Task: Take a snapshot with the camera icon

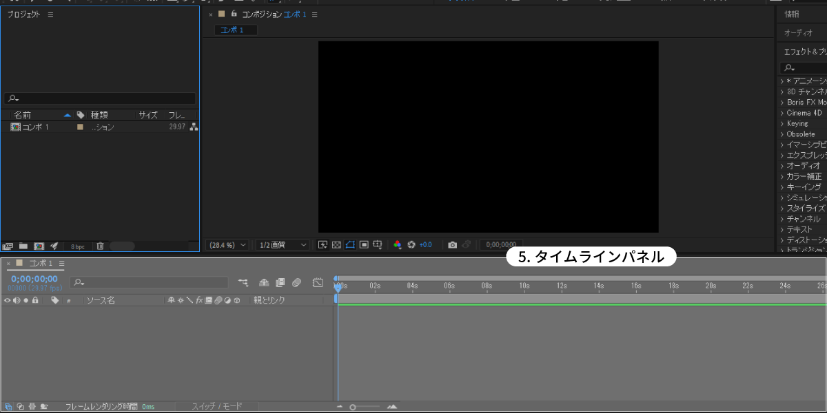Action: (x=452, y=244)
